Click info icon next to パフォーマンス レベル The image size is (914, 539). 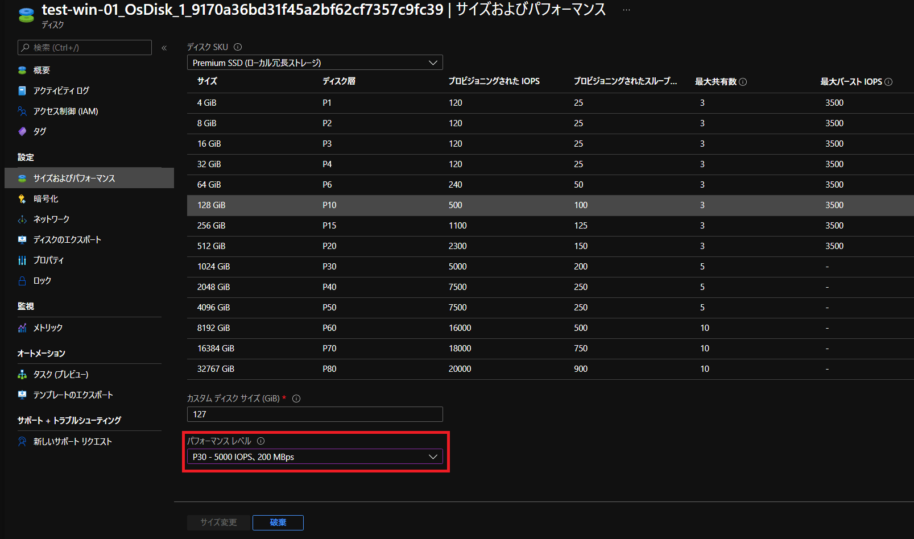point(260,441)
